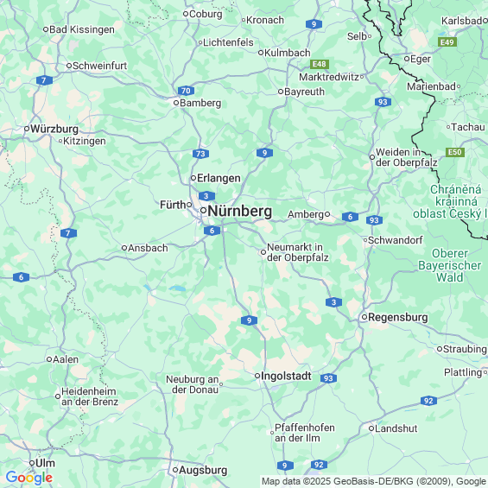Click the Map data copyright text
The height and width of the screenshot is (488, 488).
point(374,481)
